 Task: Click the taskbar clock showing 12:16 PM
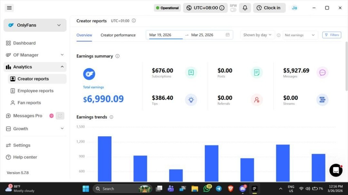pyautogui.click(x=335, y=189)
